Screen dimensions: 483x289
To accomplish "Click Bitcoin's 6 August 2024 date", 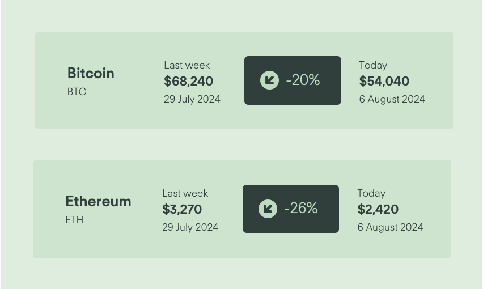I will click(x=392, y=99).
